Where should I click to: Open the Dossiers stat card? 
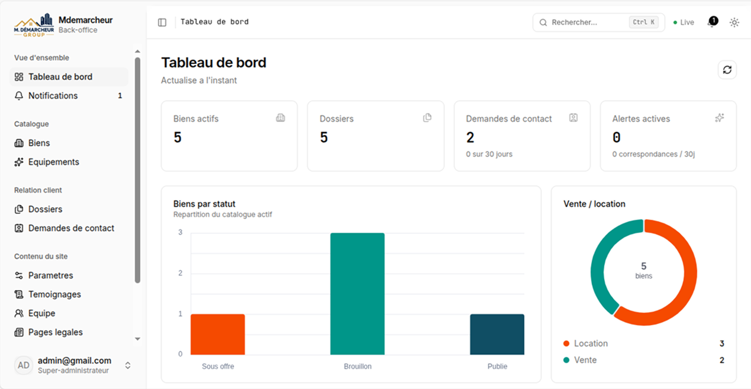point(376,136)
